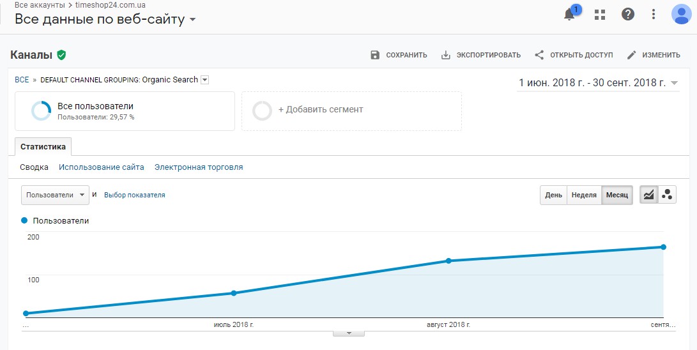
Task: Click the green verified shield icon
Action: pyautogui.click(x=61, y=55)
